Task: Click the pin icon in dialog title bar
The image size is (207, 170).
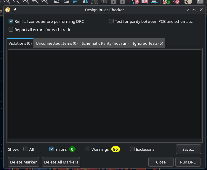Action: point(15,10)
